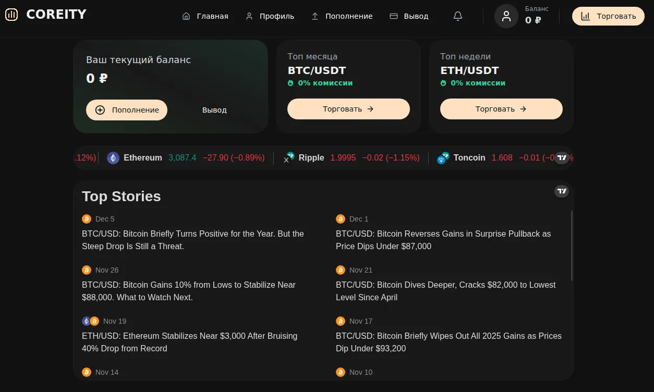The image size is (654, 392).
Task: Trade BTC/USDT via Торговать button
Action: 348,109
